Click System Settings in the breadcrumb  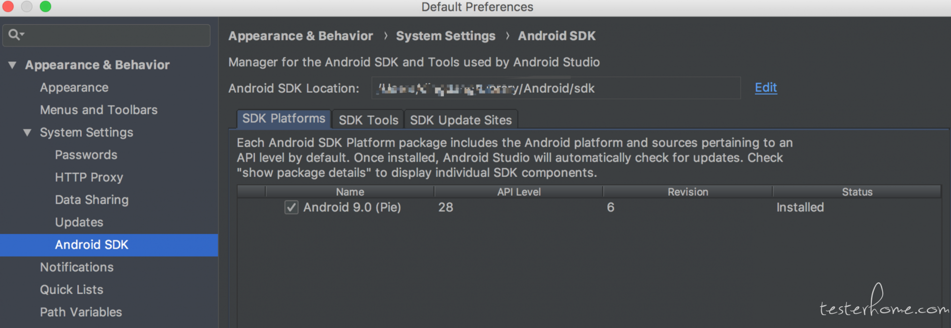pos(446,36)
